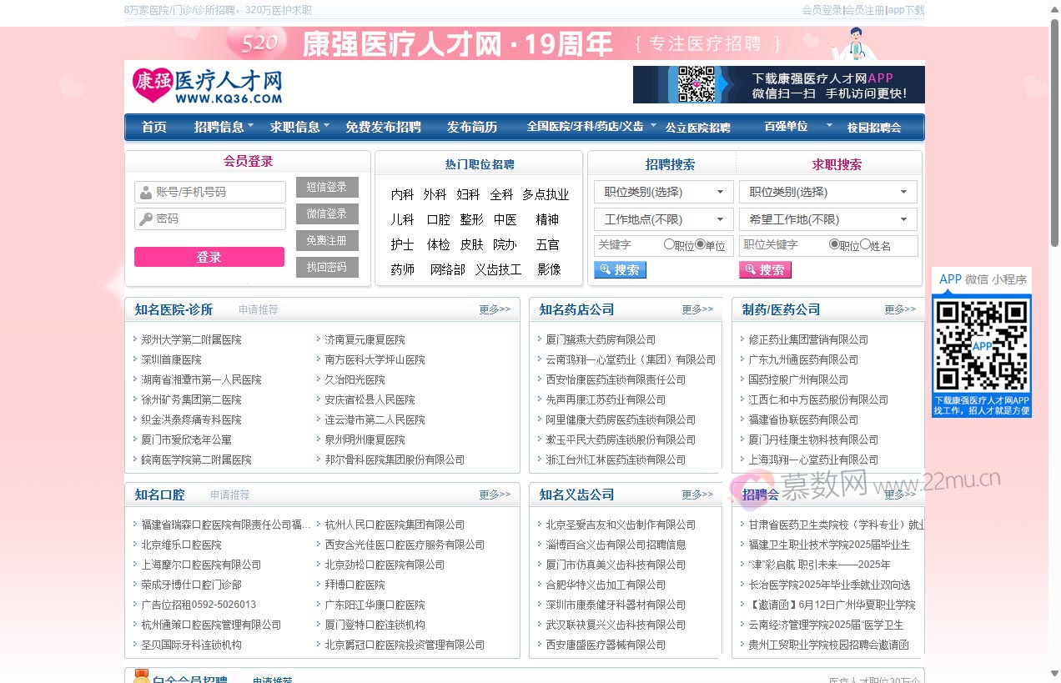Click the pink magnifier search icon under 求职搜索
This screenshot has height=683, width=1061.
click(751, 269)
